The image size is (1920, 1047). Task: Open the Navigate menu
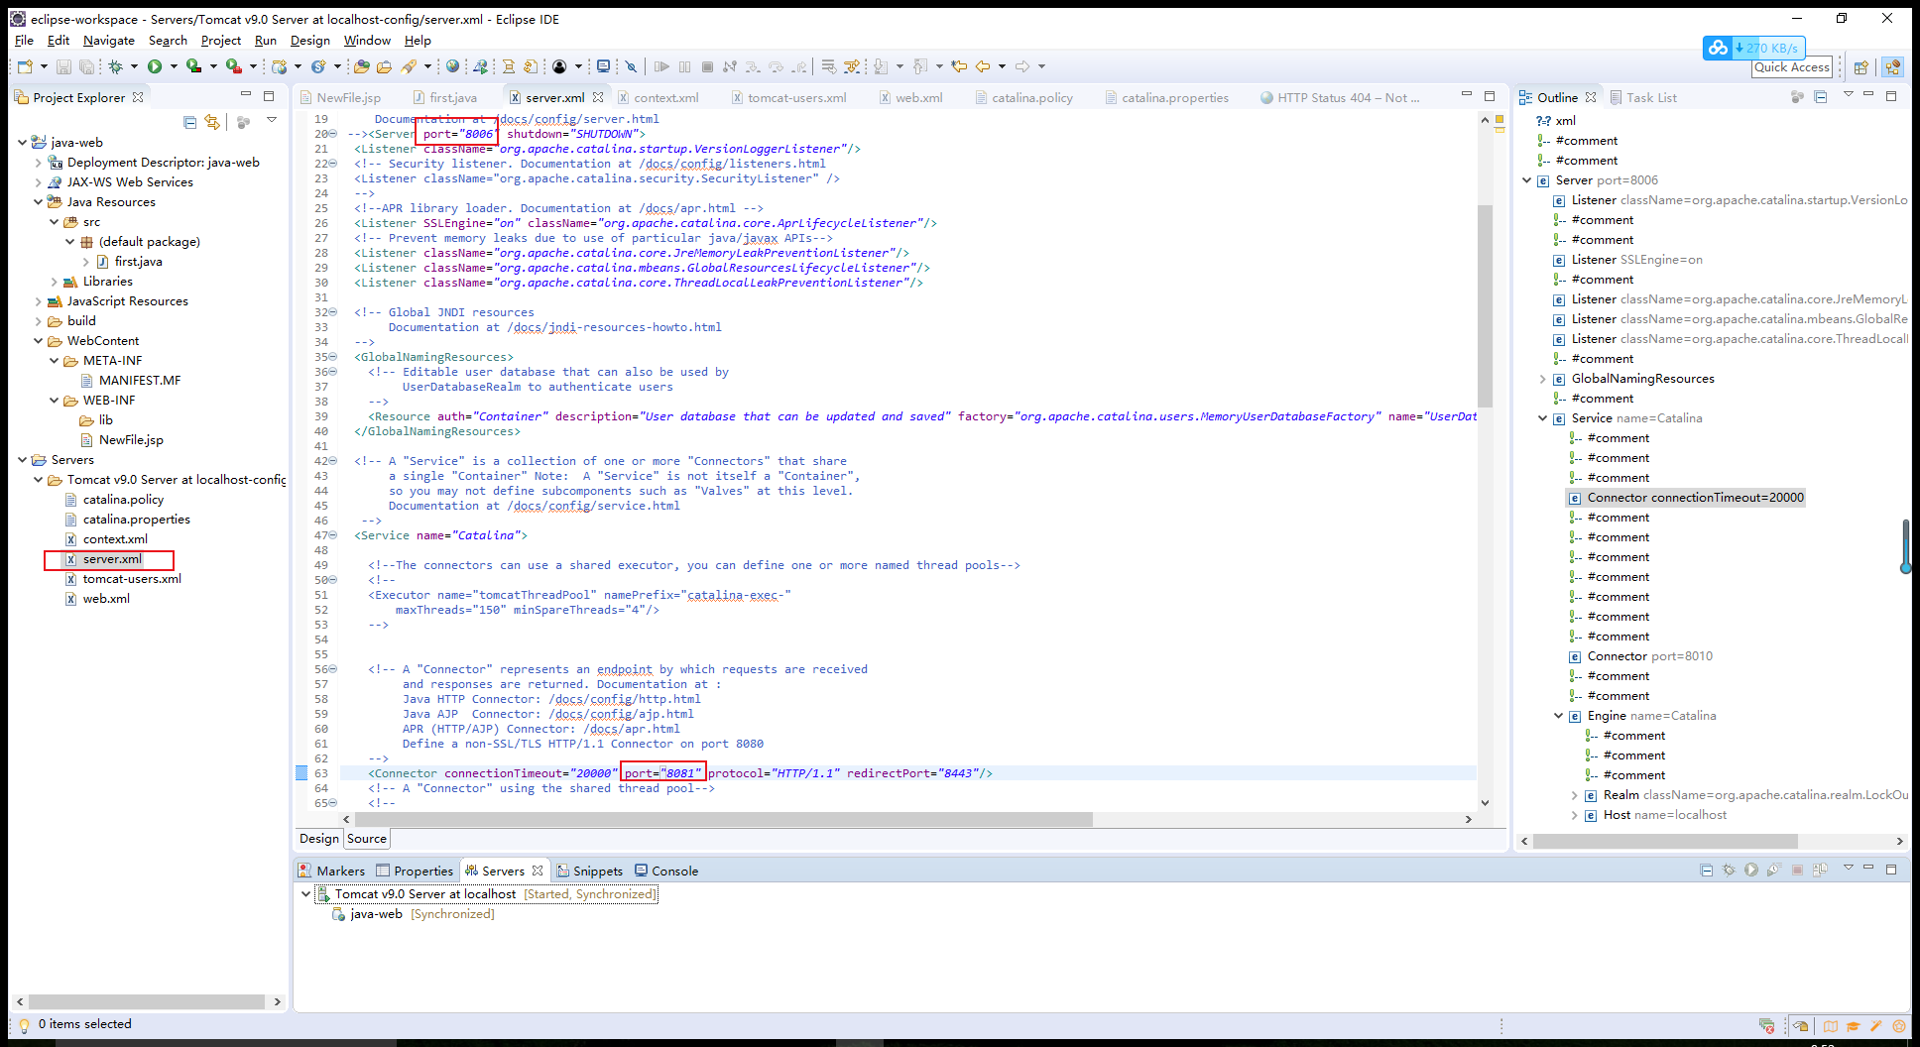coord(108,41)
